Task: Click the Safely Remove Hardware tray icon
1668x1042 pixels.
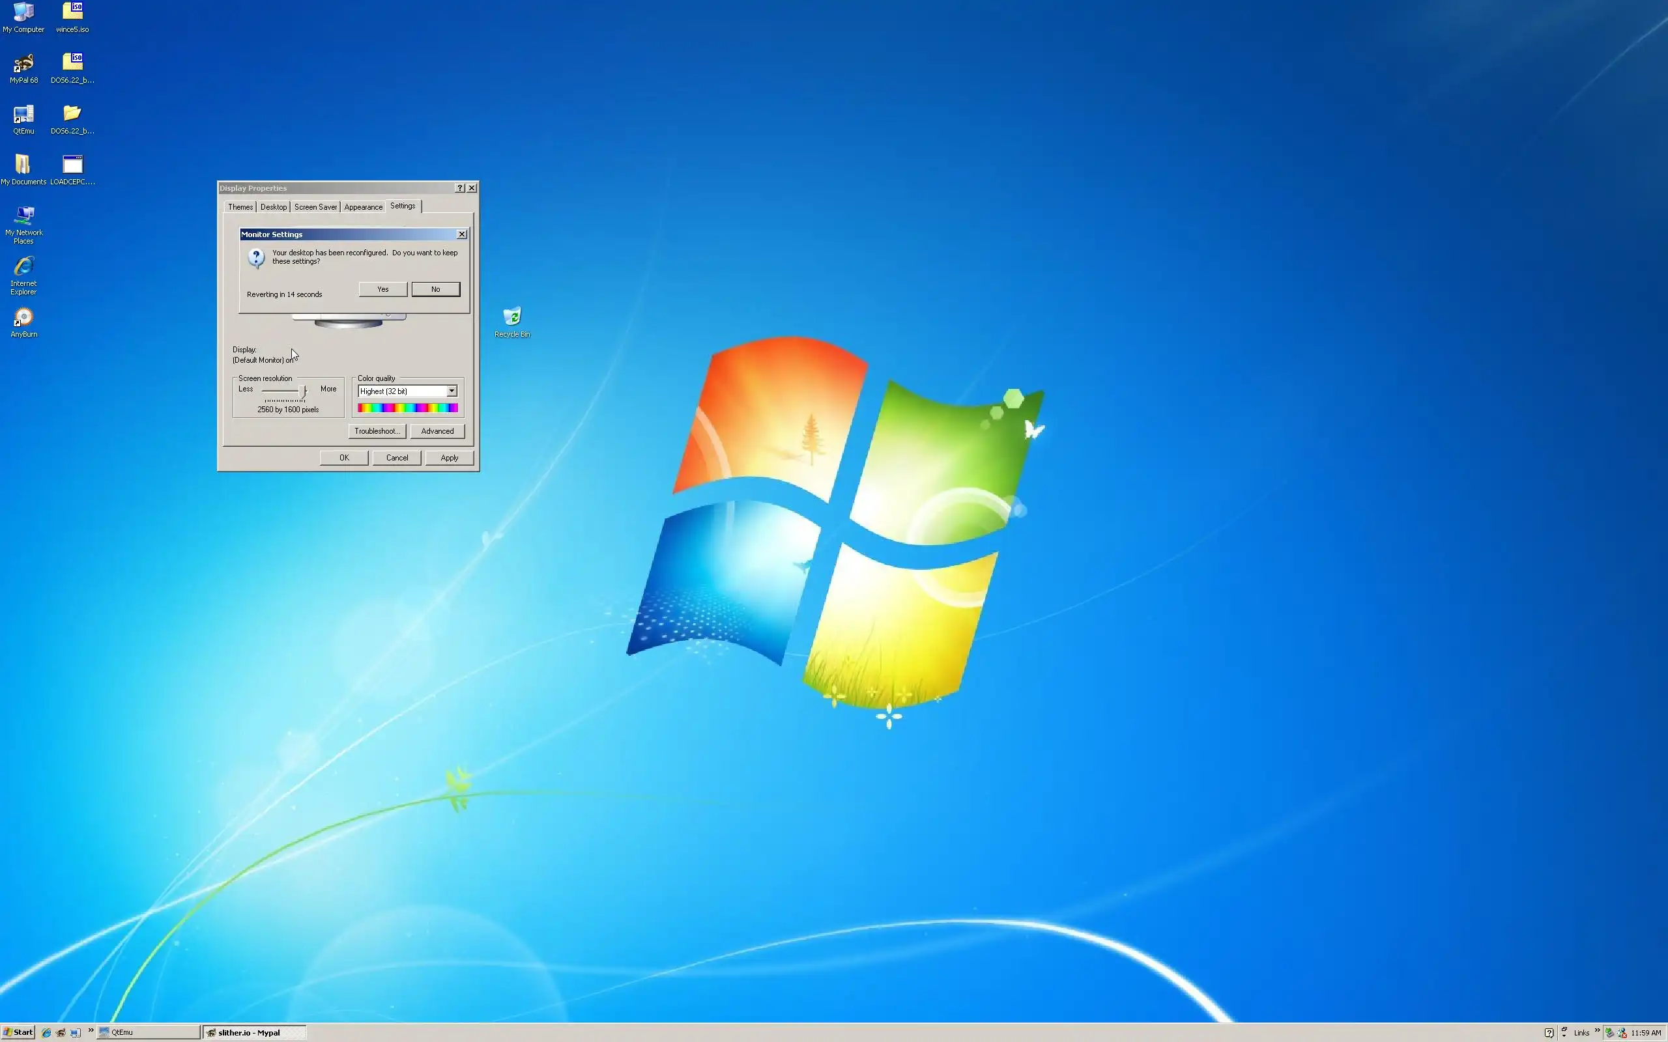Action: point(1609,1033)
